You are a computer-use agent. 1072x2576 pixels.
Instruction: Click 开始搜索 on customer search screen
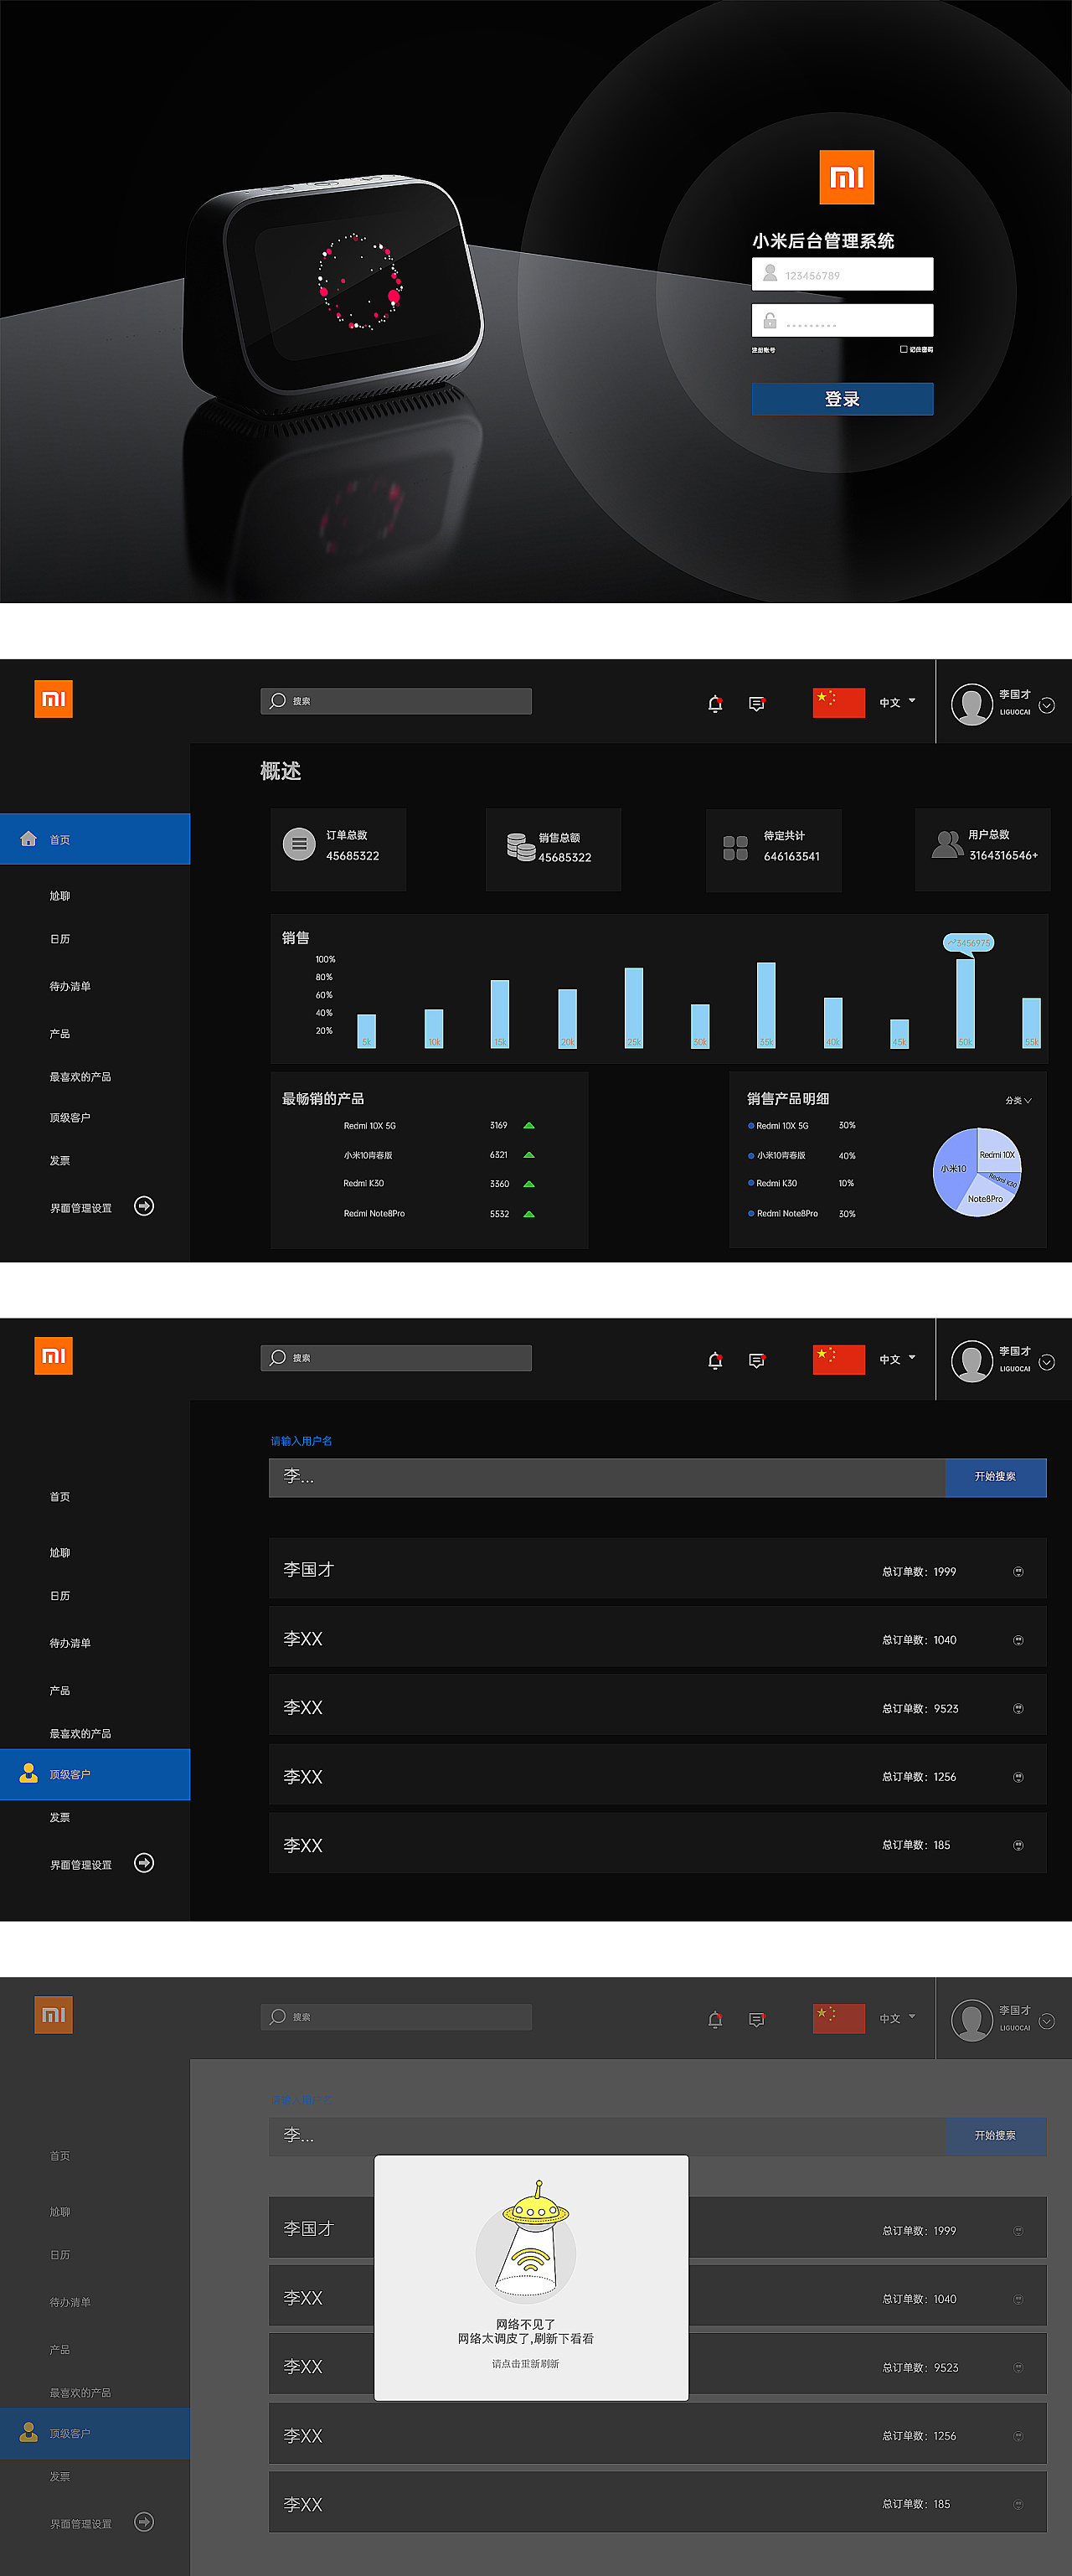995,1477
